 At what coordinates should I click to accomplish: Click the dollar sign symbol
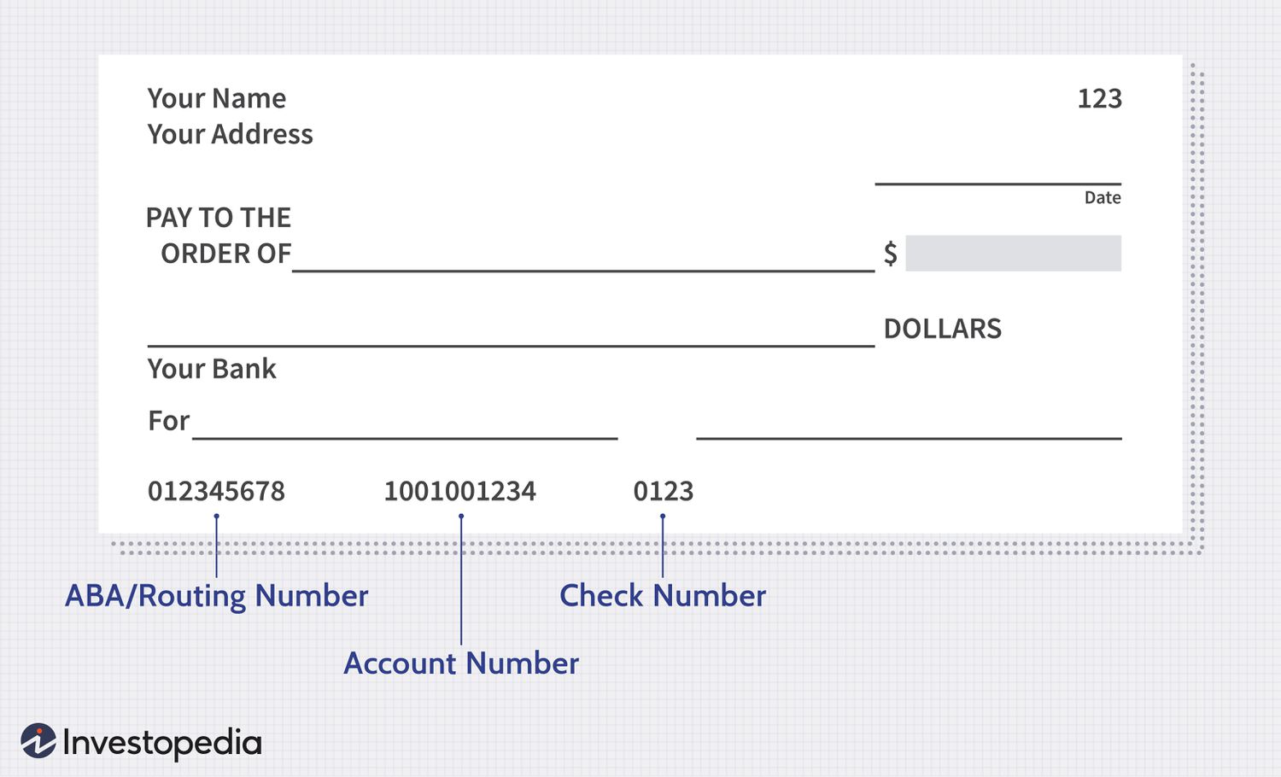[890, 254]
